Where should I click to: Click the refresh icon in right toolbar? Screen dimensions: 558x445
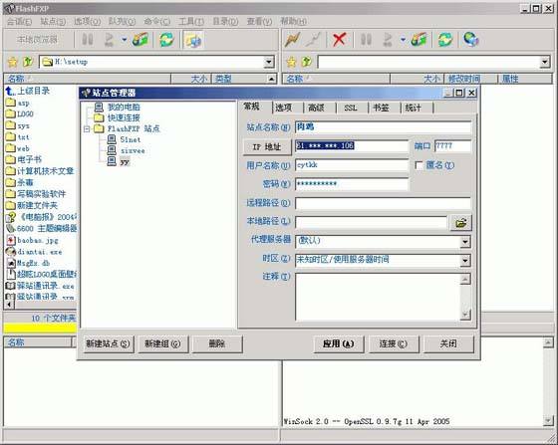click(x=445, y=39)
